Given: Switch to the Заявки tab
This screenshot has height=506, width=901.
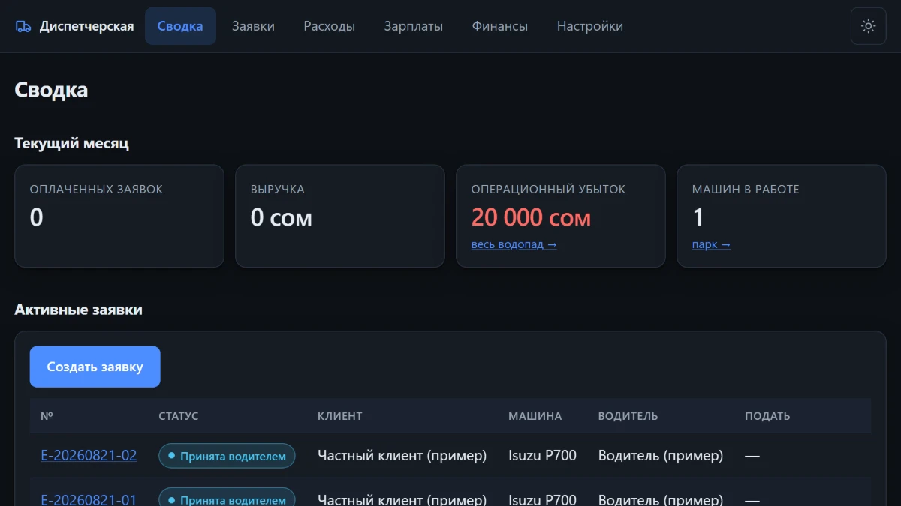Looking at the screenshot, I should (x=253, y=26).
